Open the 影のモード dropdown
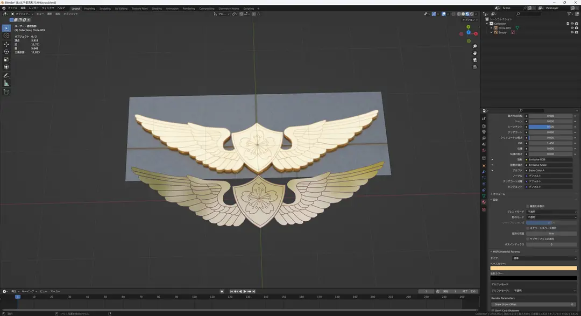581x316 pixels. pos(551,217)
